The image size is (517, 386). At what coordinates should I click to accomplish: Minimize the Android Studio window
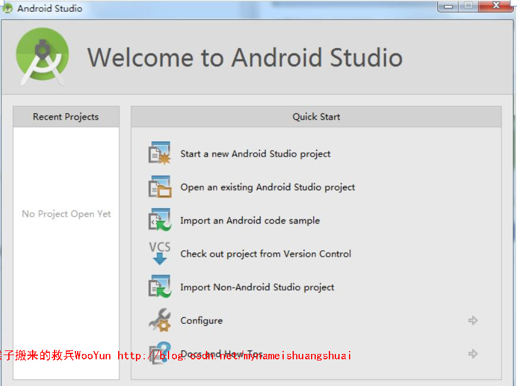click(x=448, y=6)
